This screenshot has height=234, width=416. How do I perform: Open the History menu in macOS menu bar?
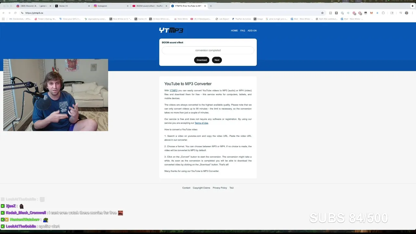coord(46,1)
